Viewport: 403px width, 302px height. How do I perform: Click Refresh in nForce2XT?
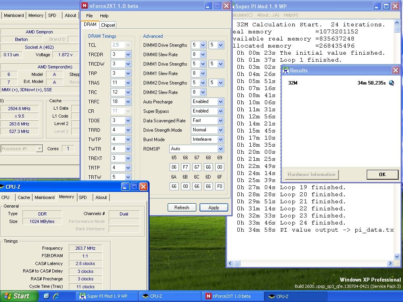pos(182,208)
